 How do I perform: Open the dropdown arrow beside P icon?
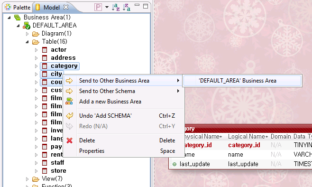coord(107,7)
